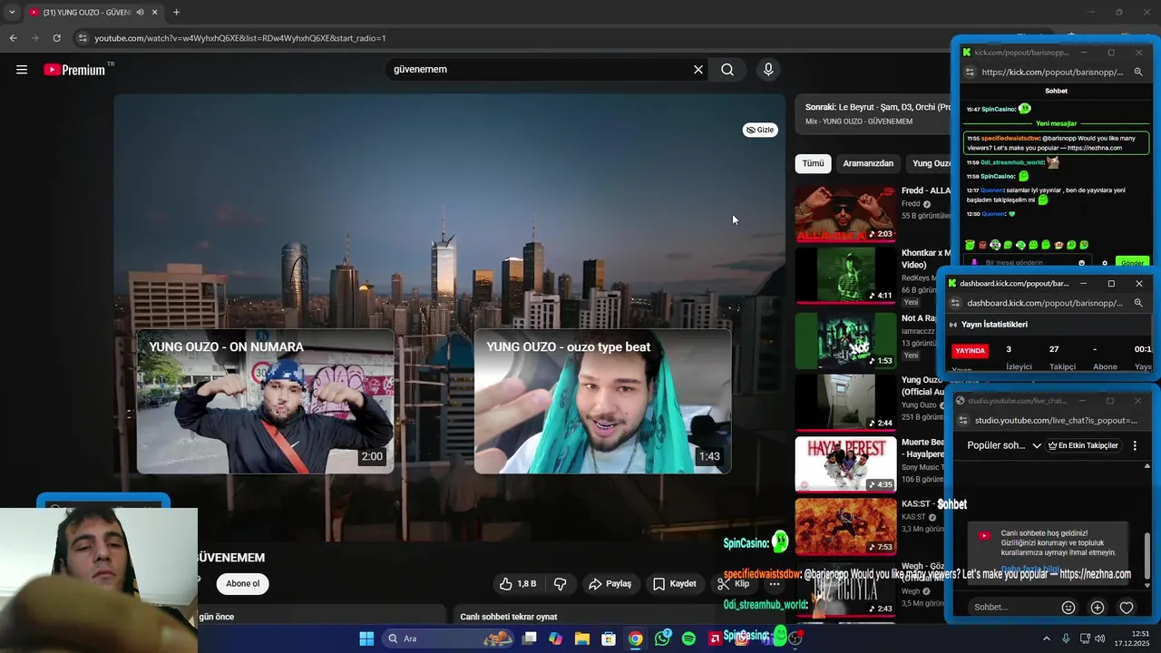Viewport: 1161px width, 653px height.
Task: Open emoji picker in YouTube live chat
Action: click(x=1068, y=608)
